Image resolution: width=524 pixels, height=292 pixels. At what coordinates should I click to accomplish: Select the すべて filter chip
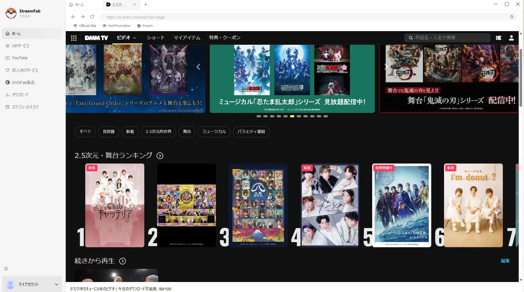coord(85,132)
